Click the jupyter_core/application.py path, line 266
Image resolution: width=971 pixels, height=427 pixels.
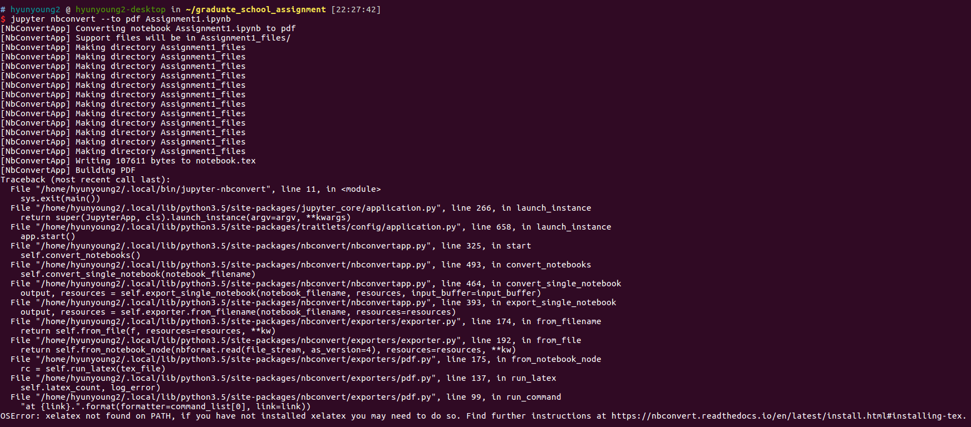coord(301,208)
